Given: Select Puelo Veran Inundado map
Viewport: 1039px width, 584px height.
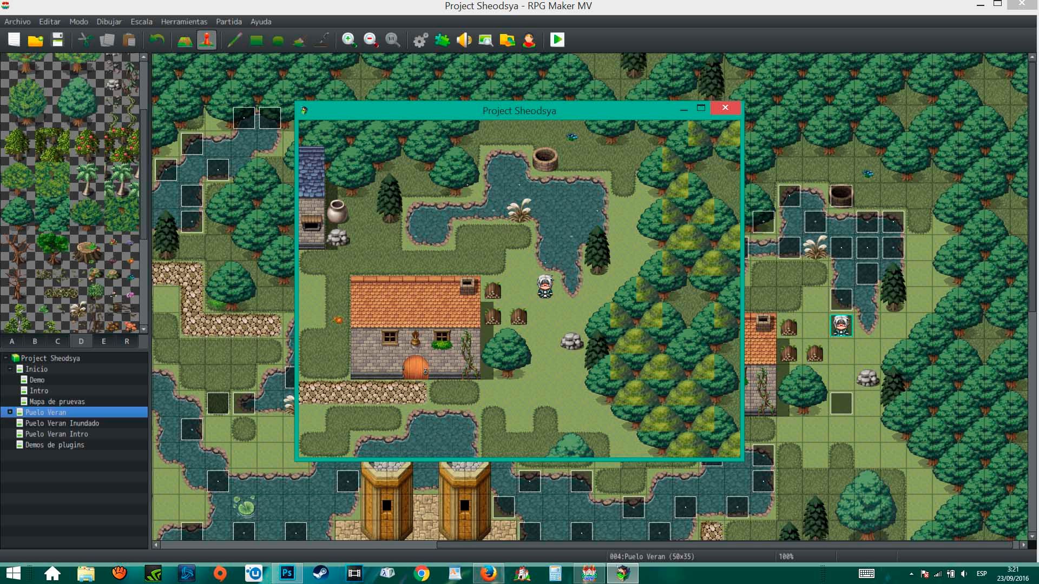Looking at the screenshot, I should pos(62,423).
